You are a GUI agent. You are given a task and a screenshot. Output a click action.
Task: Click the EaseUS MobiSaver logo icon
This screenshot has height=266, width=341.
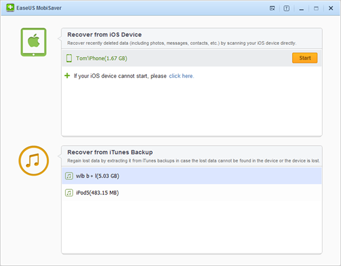click(x=10, y=8)
